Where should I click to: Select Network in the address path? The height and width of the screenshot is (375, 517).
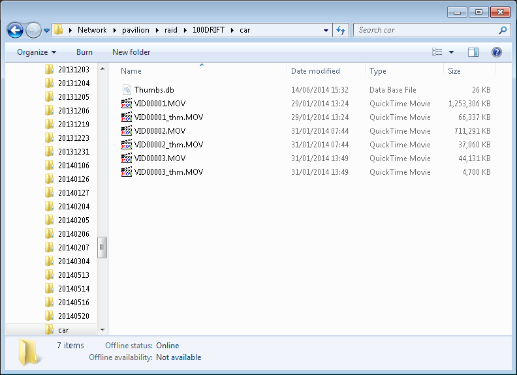click(92, 30)
